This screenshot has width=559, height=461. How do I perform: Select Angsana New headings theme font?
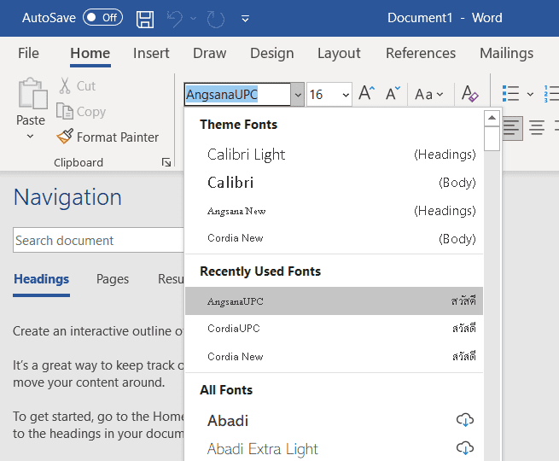coord(334,211)
